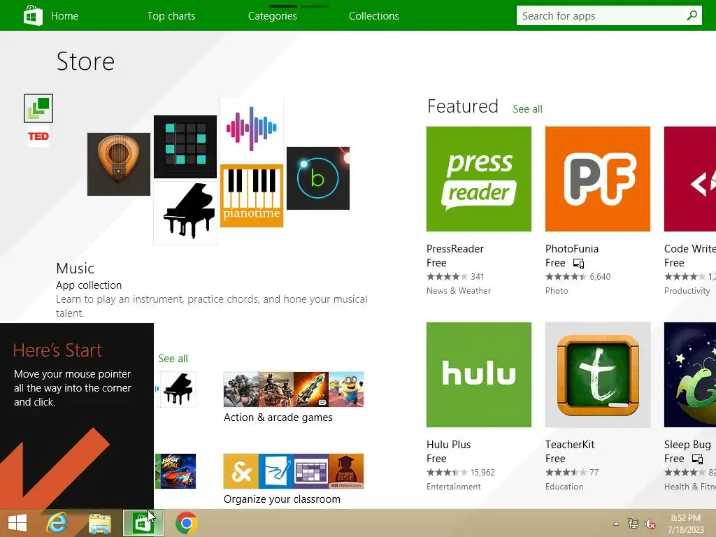Launch Google Chrome from taskbar
The height and width of the screenshot is (537, 716).
pyautogui.click(x=186, y=523)
